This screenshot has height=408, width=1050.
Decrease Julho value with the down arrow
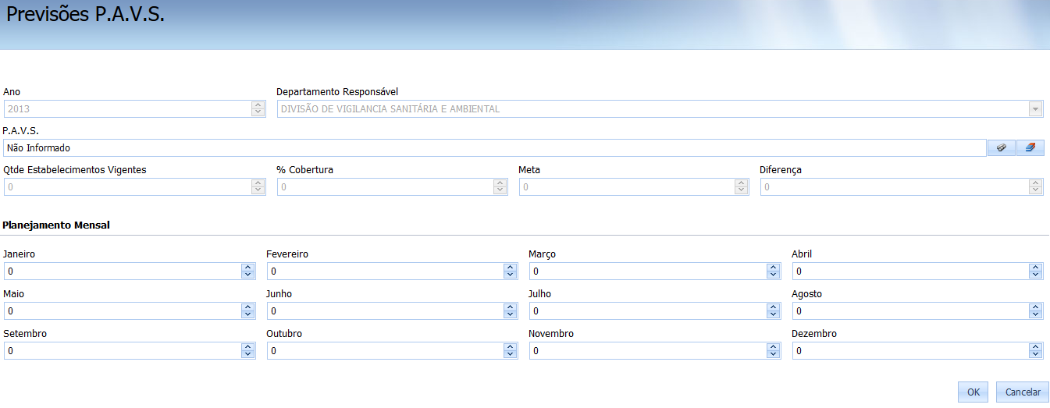tap(774, 314)
